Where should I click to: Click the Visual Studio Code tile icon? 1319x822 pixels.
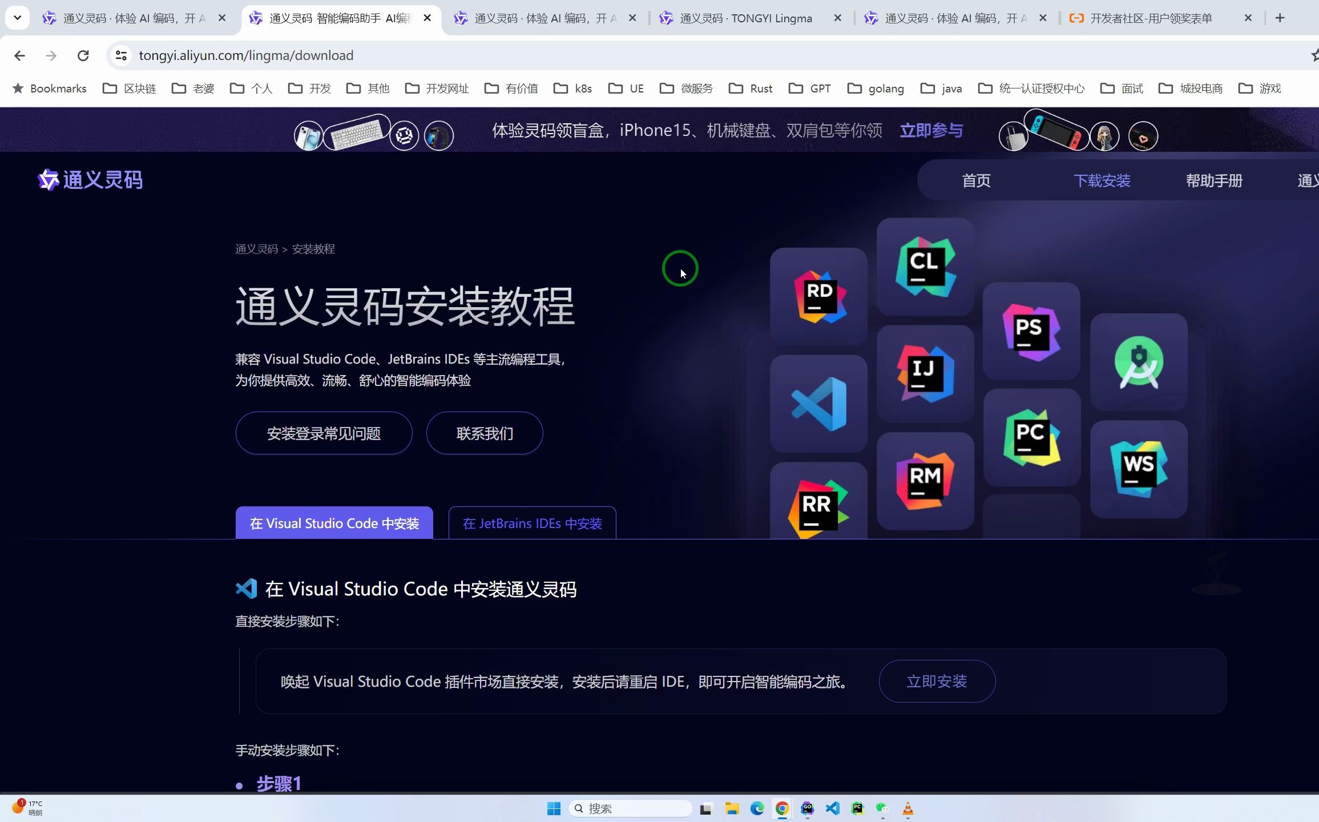tap(819, 404)
